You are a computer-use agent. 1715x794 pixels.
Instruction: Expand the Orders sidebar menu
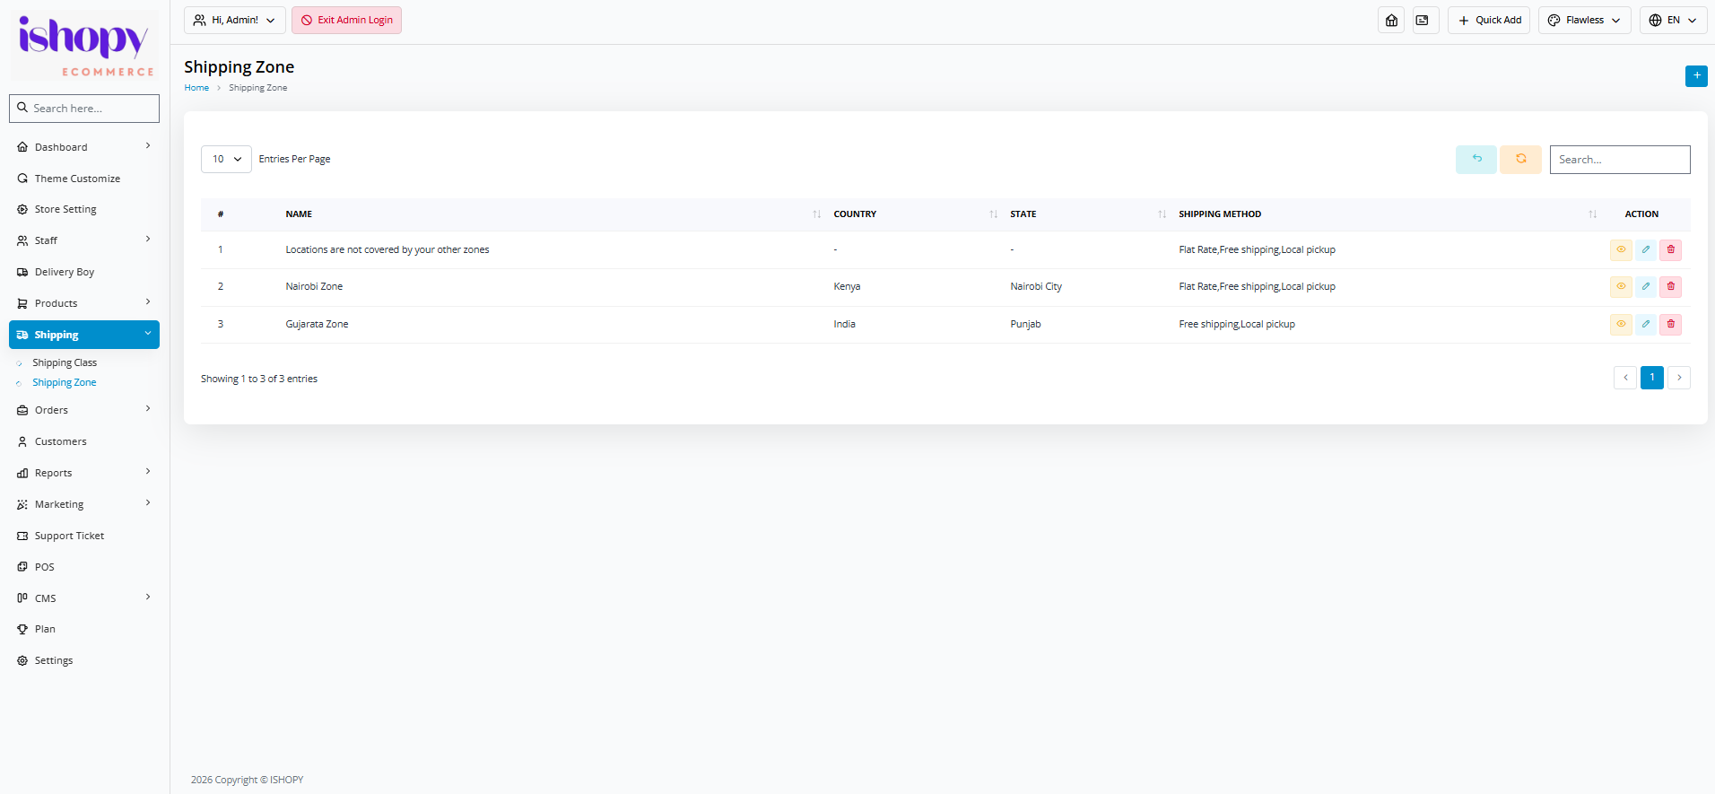click(84, 410)
